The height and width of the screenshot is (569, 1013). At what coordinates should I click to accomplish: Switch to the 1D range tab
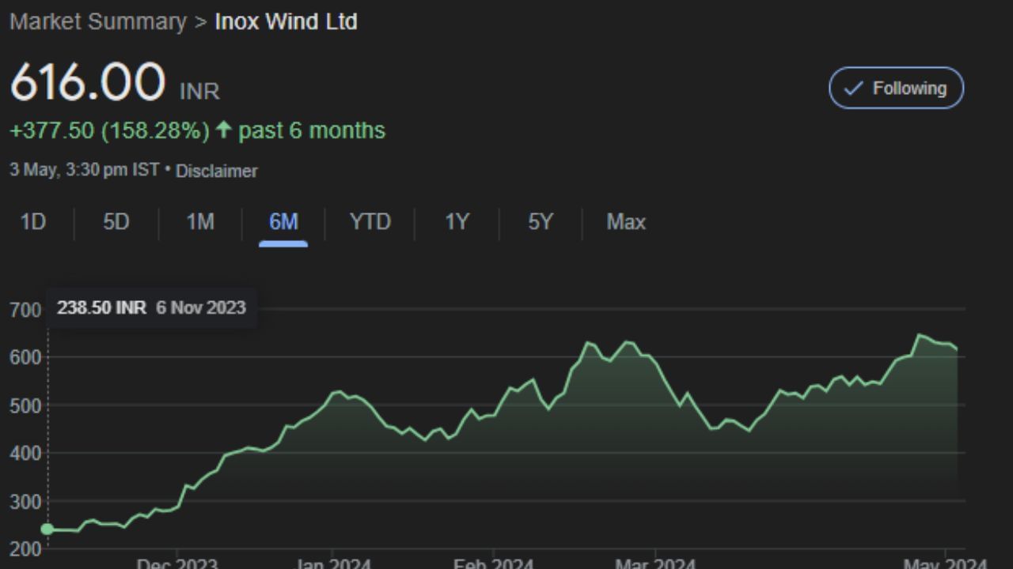click(x=32, y=222)
